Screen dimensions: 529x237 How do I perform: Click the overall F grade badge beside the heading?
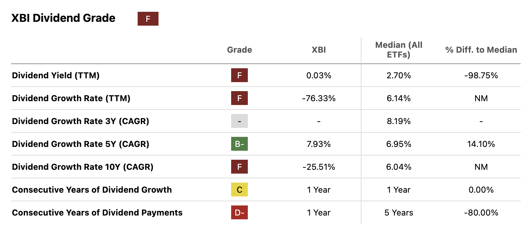(148, 19)
